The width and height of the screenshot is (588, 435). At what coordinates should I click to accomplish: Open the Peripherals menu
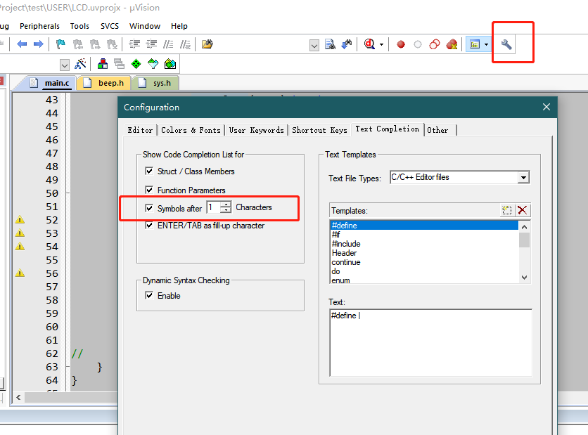click(x=39, y=26)
